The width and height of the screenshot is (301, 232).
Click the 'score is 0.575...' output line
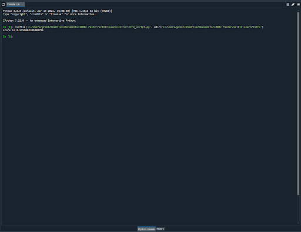pyautogui.click(x=23, y=30)
